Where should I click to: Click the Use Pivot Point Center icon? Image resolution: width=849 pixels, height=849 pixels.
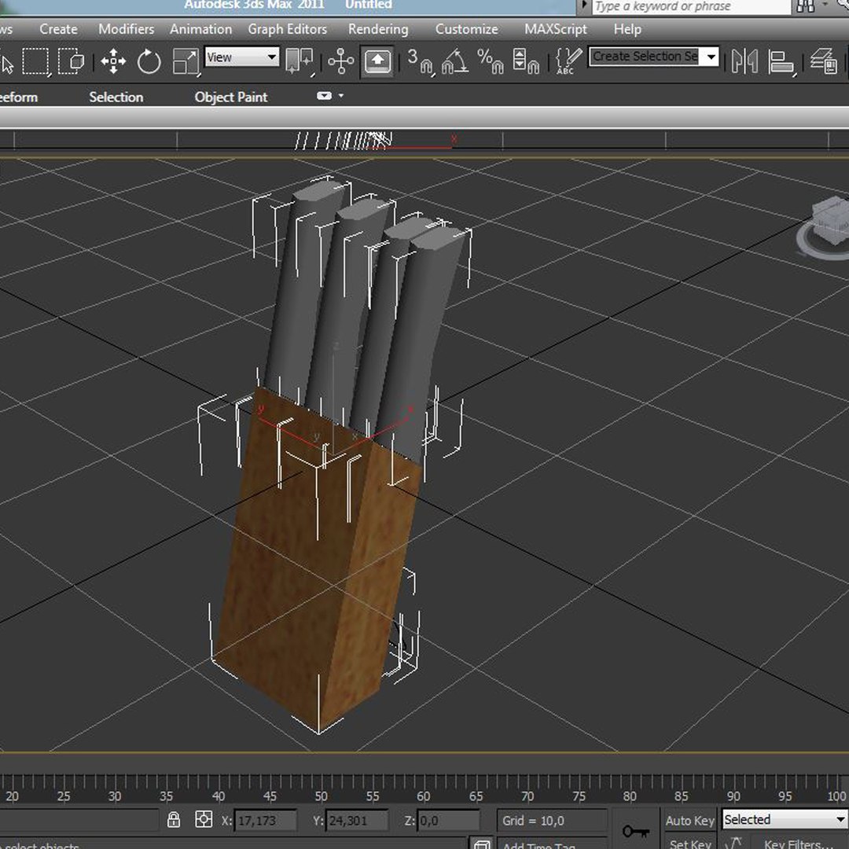point(300,62)
